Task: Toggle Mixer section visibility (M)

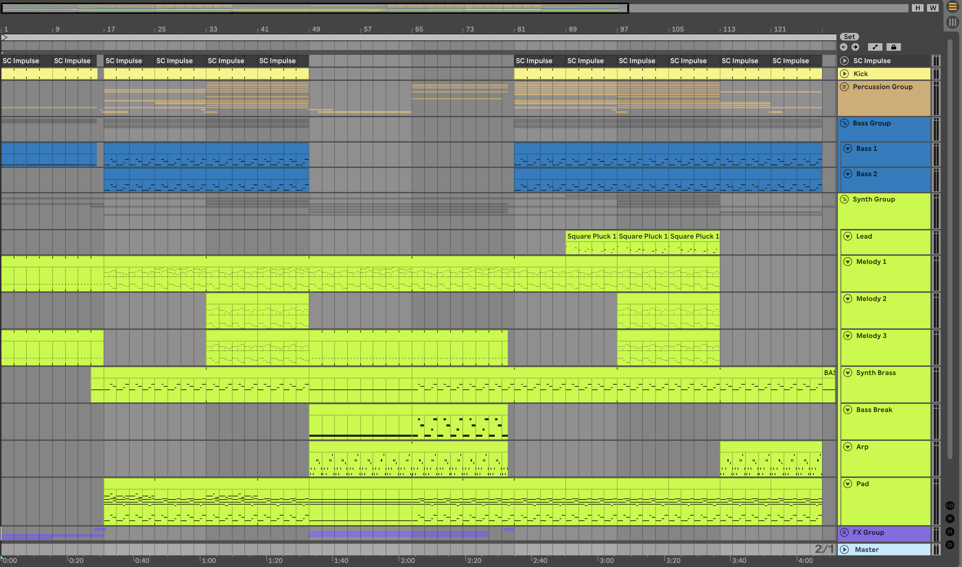Action: 950,531
